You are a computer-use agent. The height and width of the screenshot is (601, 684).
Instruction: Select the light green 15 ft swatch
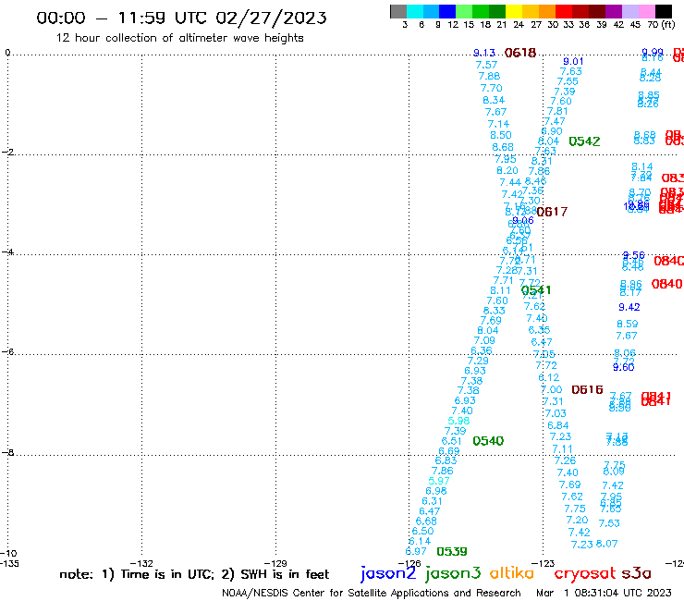click(x=464, y=11)
